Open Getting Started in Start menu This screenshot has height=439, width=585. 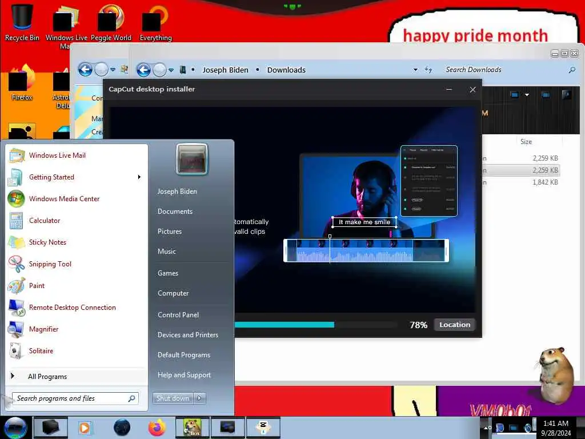point(77,177)
